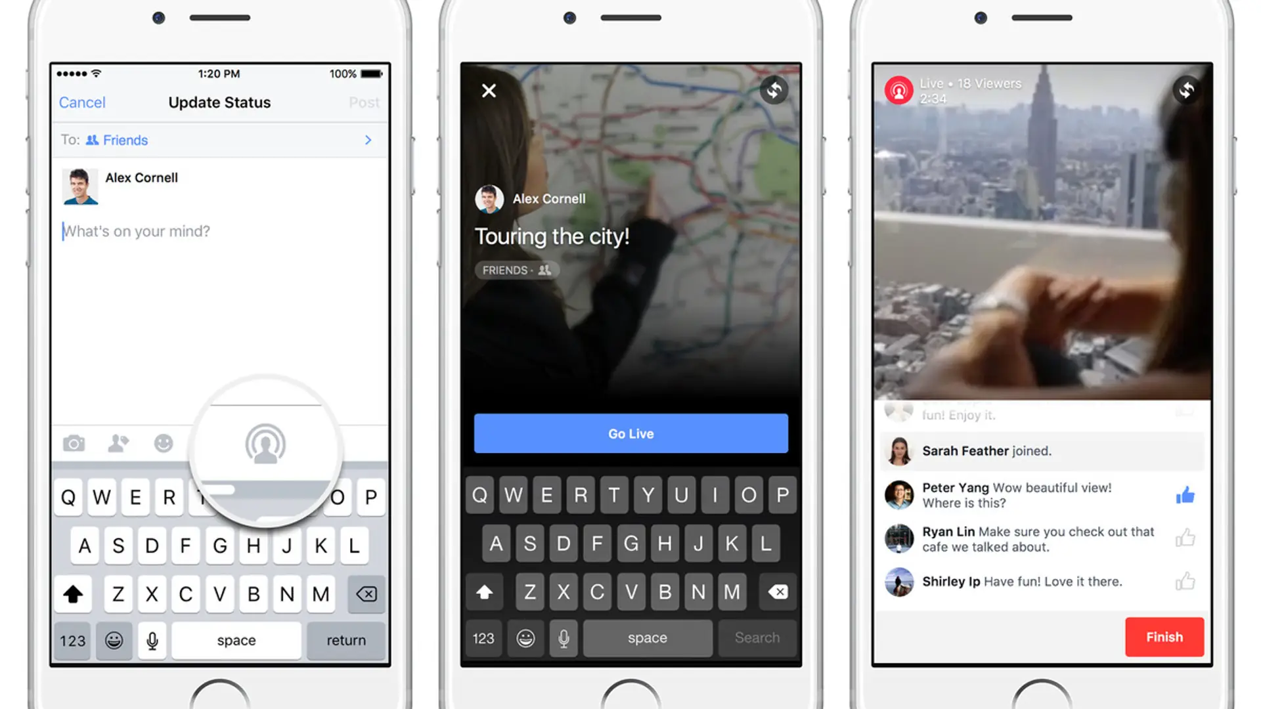This screenshot has width=1261, height=709.
Task: Tap the What's on your mind text field
Action: 138,231
